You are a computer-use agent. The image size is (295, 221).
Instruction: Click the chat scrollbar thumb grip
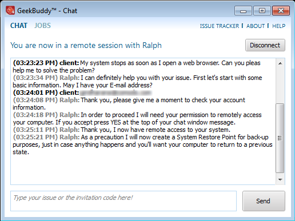pyautogui.click(x=280, y=138)
